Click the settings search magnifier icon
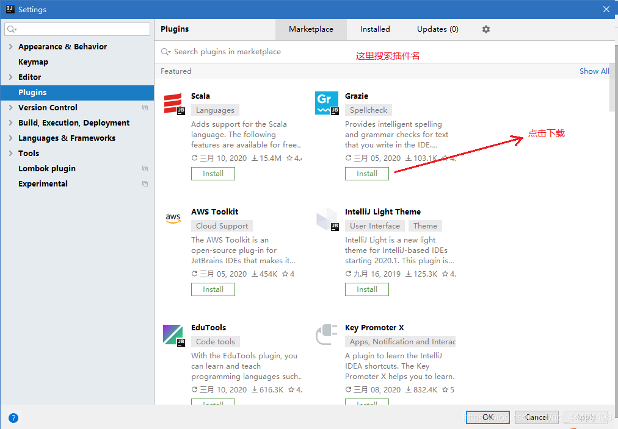 (x=12, y=29)
